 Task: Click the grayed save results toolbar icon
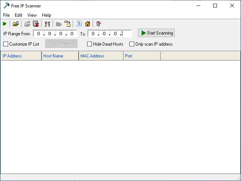pos(27,24)
